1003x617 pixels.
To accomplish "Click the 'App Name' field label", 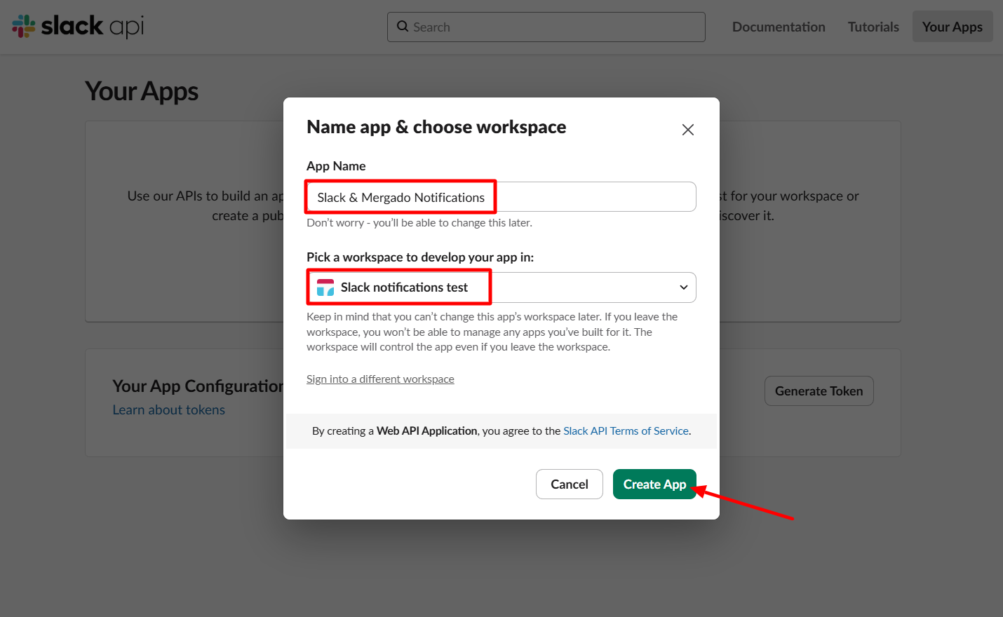I will (336, 166).
